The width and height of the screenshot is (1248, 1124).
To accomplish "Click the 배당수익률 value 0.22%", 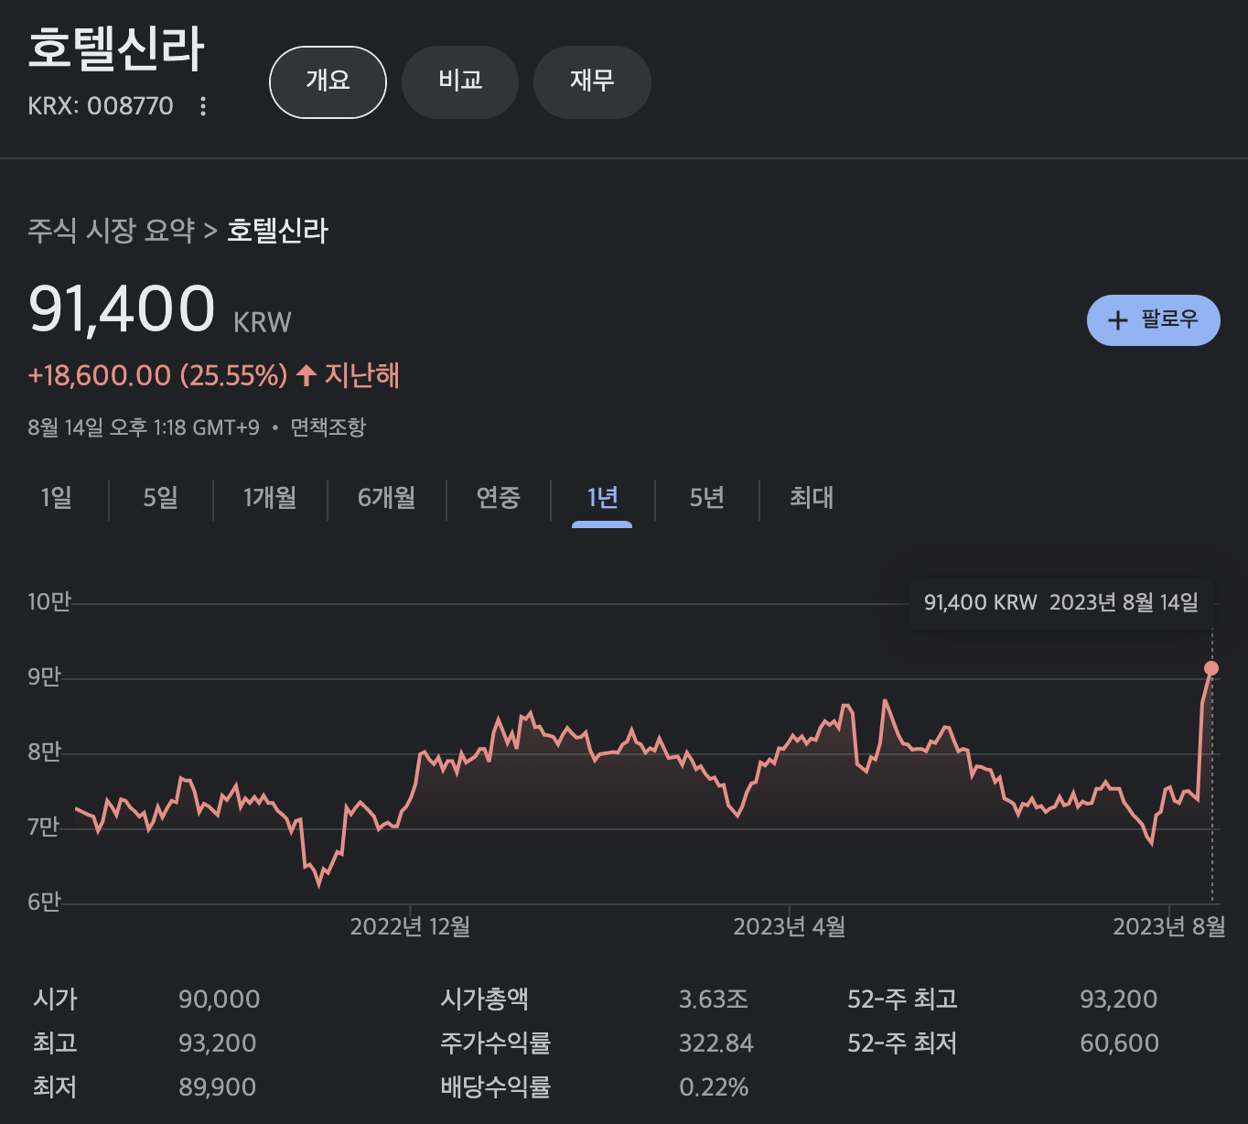I will [714, 1086].
